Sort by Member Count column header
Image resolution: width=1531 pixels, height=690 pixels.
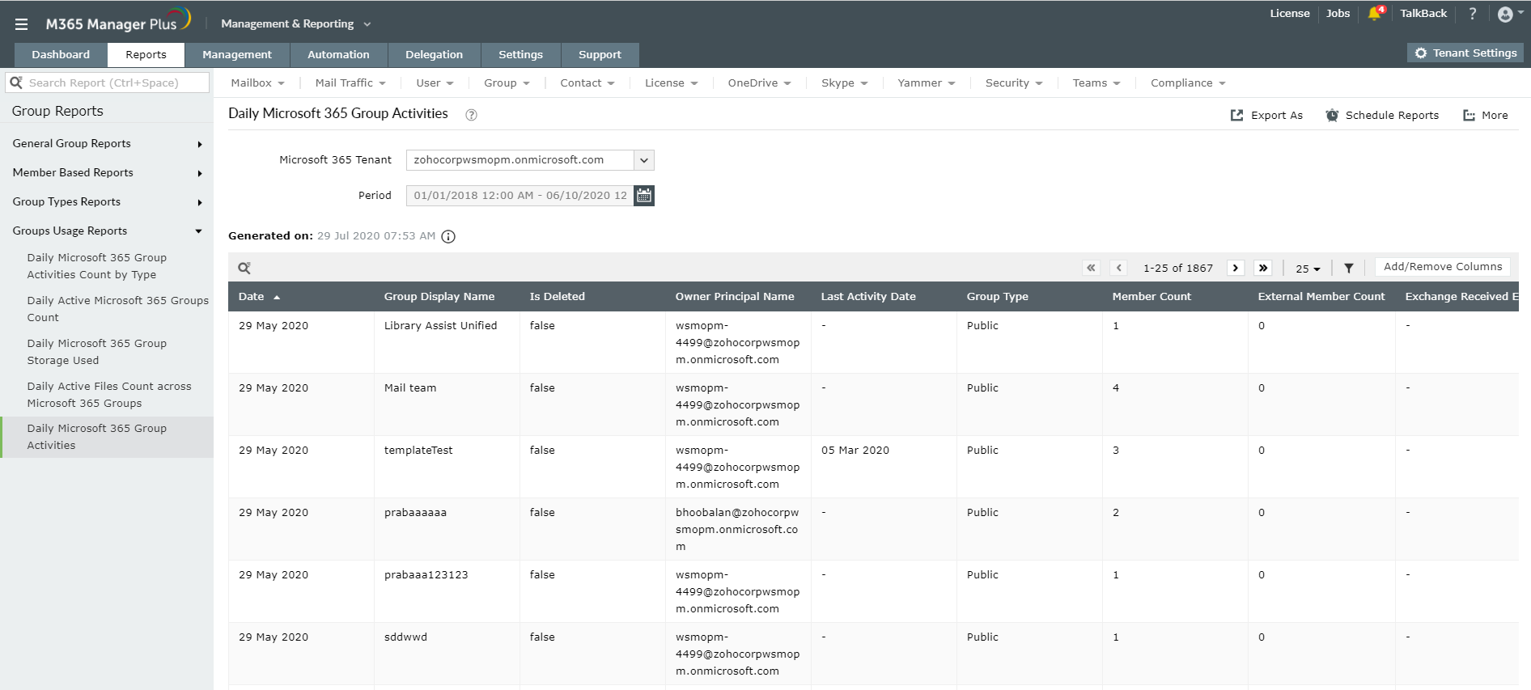pos(1151,297)
